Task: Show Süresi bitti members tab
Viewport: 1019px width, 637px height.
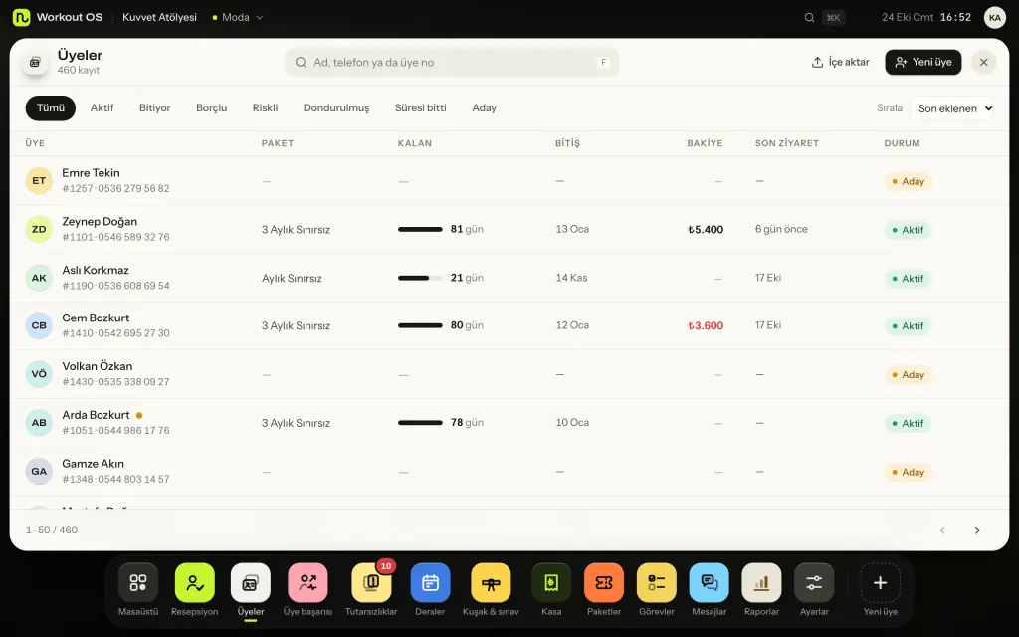Action: click(421, 107)
